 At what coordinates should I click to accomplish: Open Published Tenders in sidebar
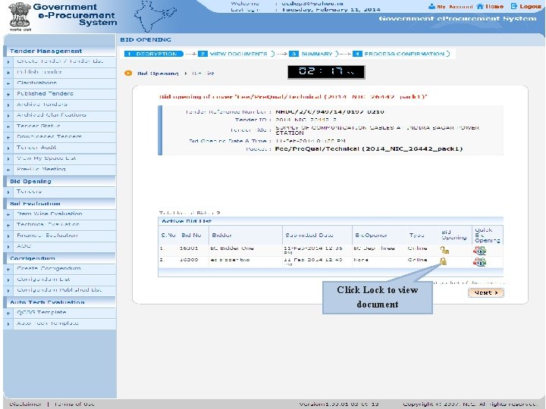click(45, 94)
